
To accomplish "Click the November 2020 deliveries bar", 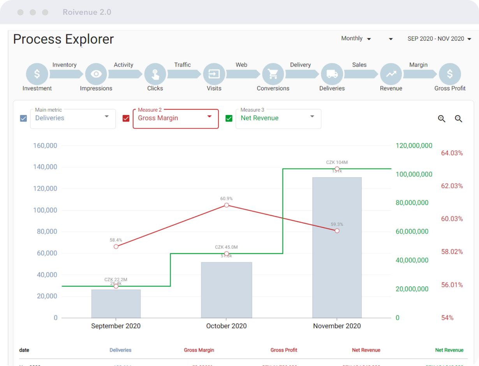I will [337, 247].
